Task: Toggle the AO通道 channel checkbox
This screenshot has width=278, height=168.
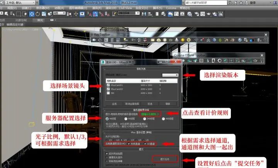Action: coord(145,144)
